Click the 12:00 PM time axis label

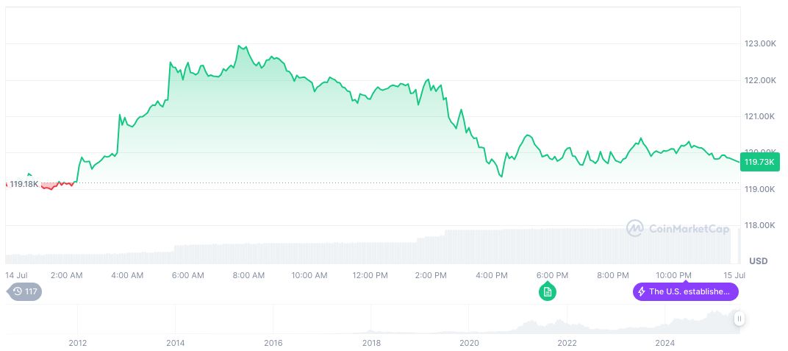(x=370, y=275)
